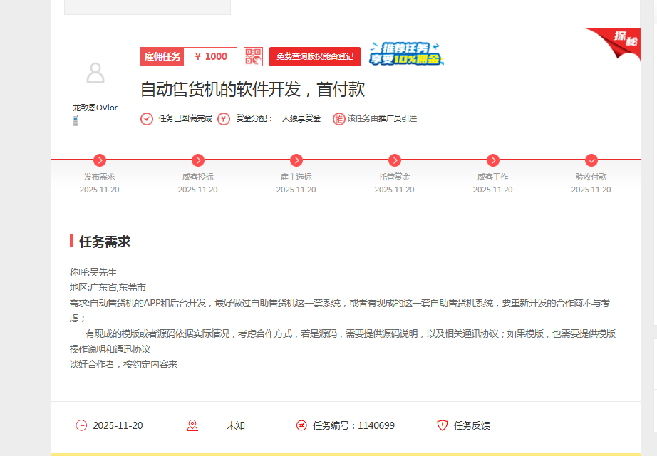This screenshot has width=657, height=456.
Task: Click the yen reward distribution icon
Action: click(x=224, y=118)
